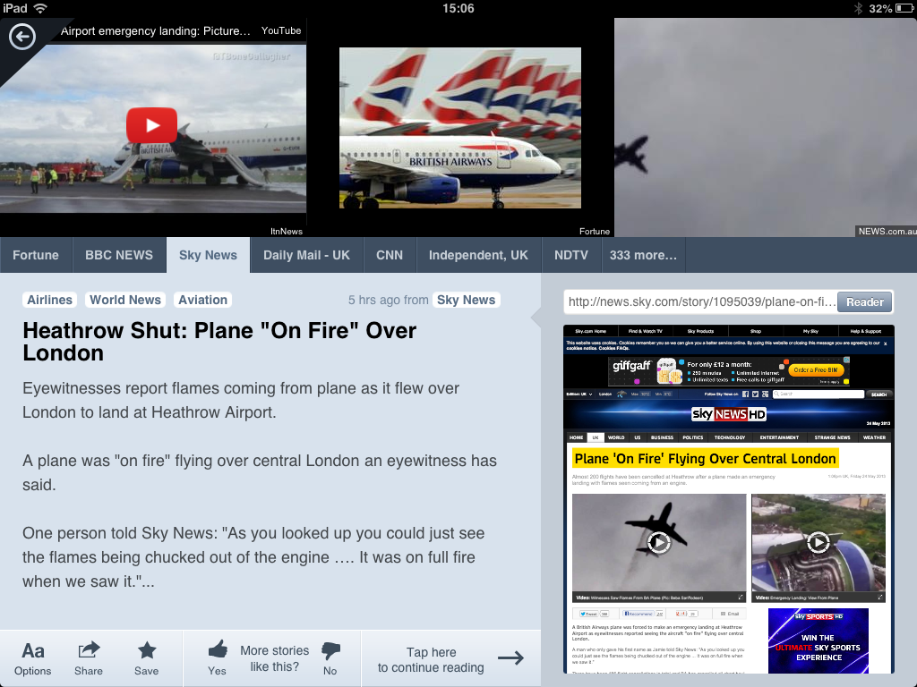Tap the battery indicator in status bar

click(904, 8)
